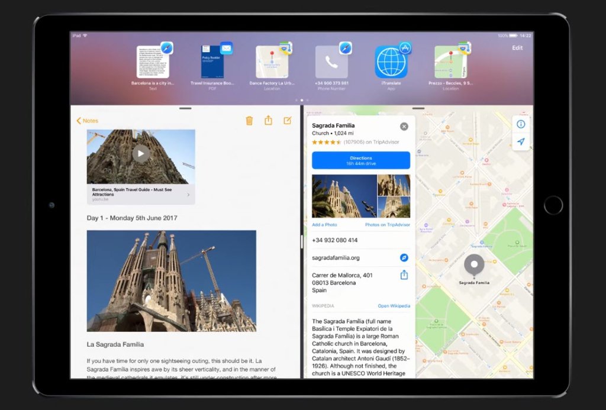Open sagradafamilia.org Safari compass icon
Image resolution: width=606 pixels, height=410 pixels.
[x=404, y=258]
